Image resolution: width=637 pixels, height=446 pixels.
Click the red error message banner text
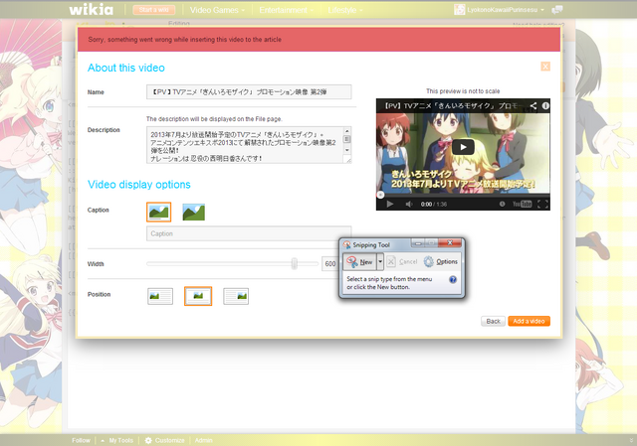184,40
